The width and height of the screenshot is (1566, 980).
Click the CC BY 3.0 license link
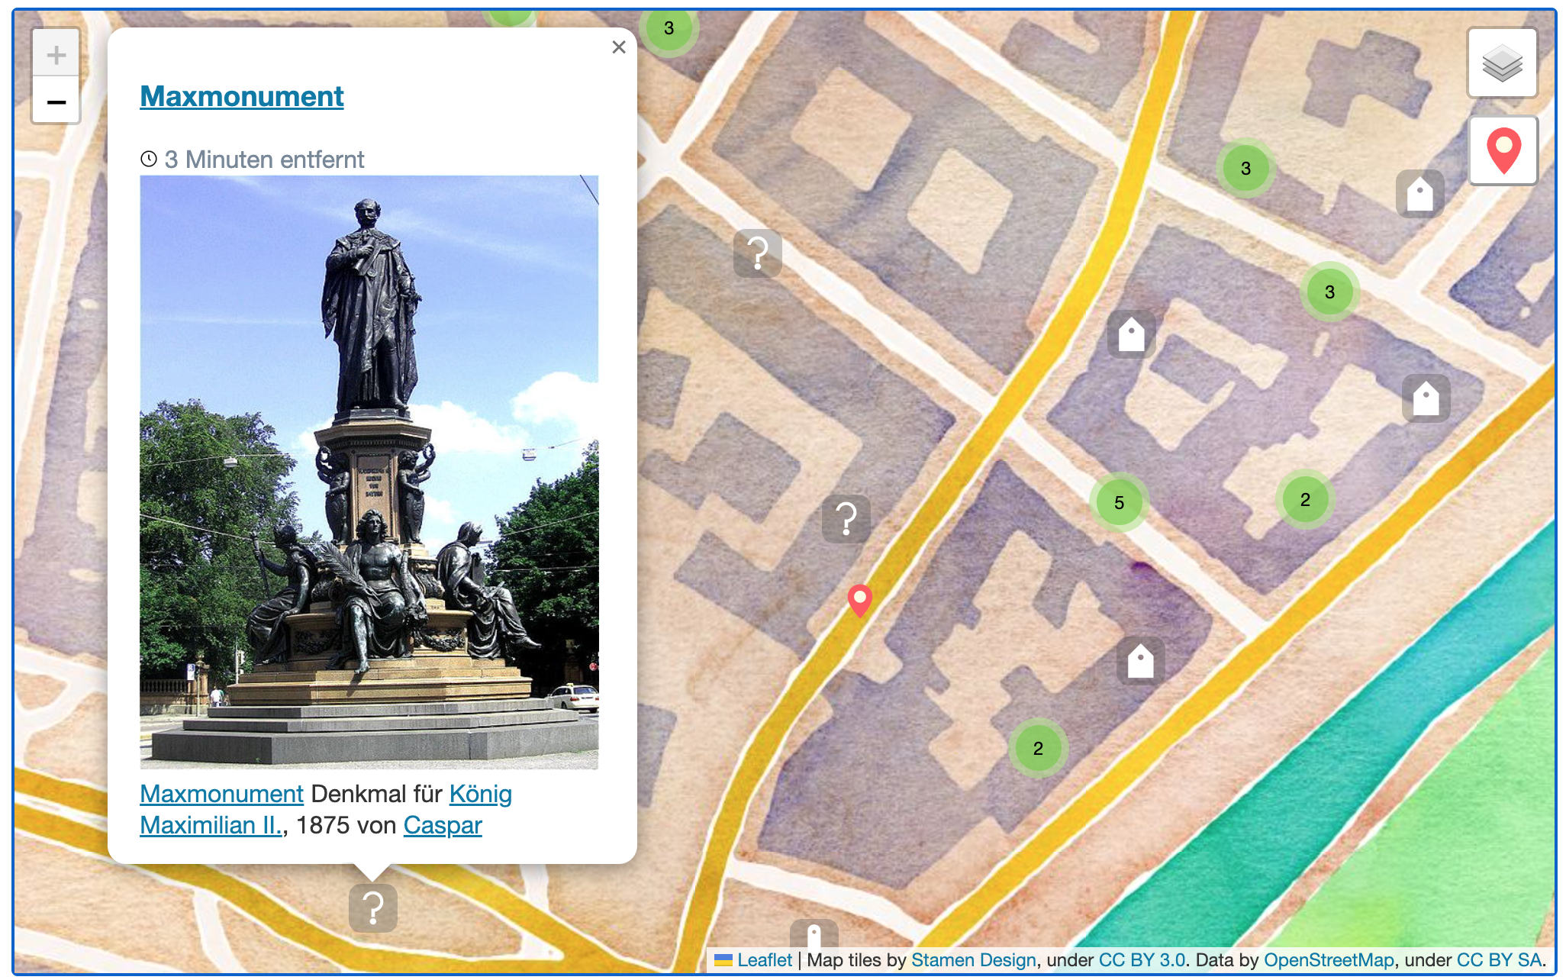click(x=1141, y=960)
